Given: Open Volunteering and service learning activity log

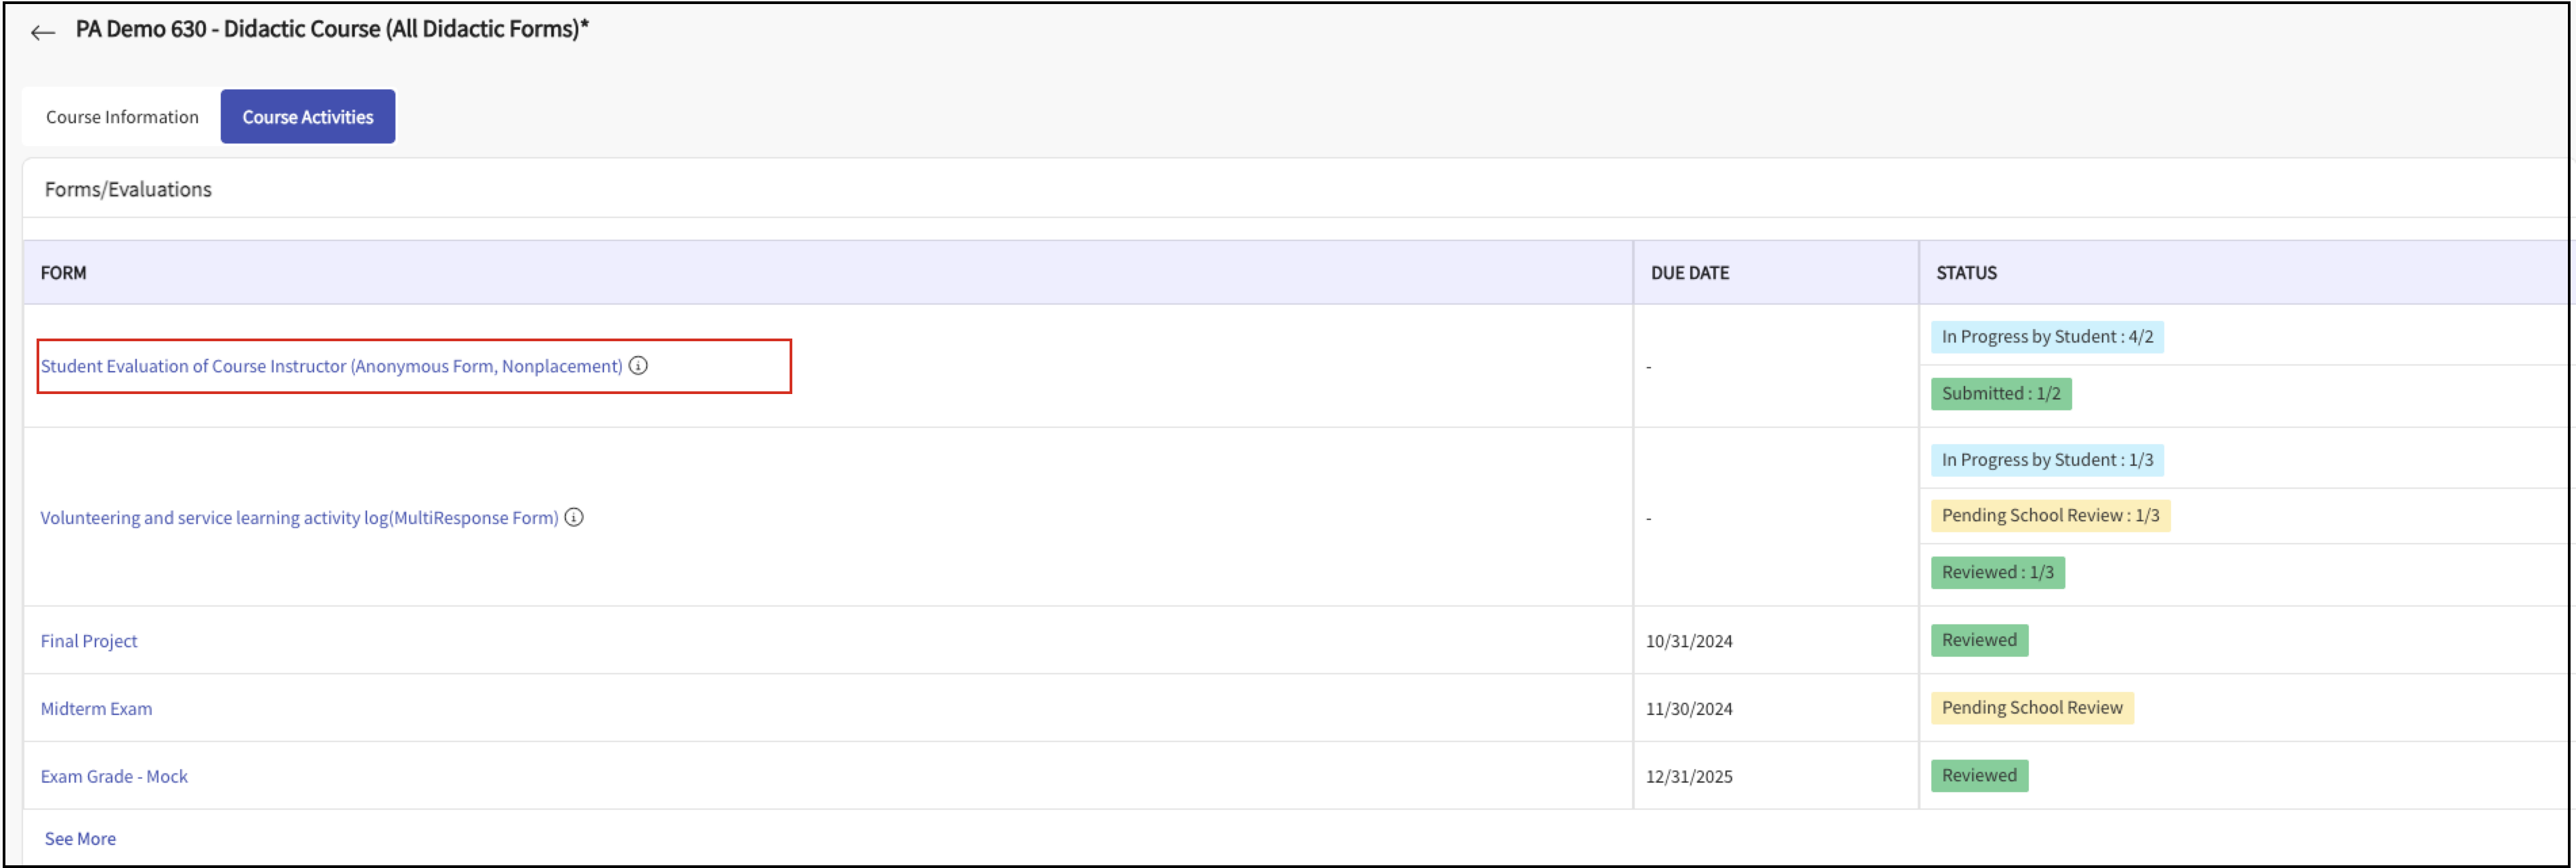Looking at the screenshot, I should [299, 518].
